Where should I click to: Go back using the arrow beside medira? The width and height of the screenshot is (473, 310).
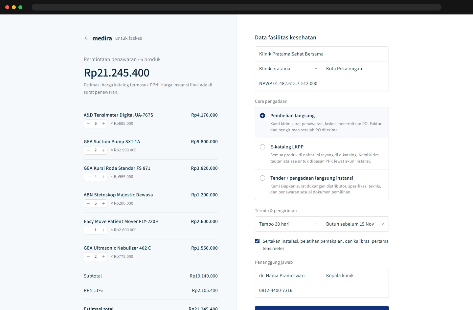86,38
